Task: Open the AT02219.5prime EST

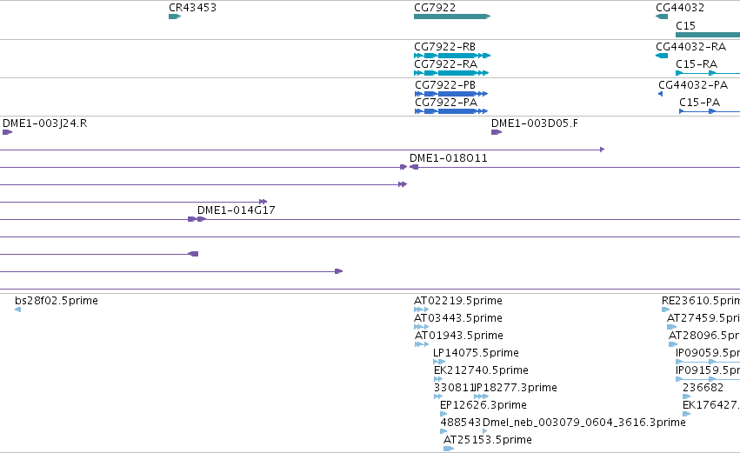Action: click(421, 310)
